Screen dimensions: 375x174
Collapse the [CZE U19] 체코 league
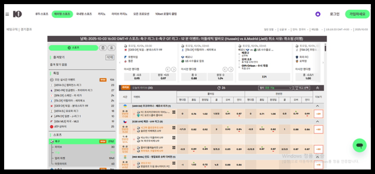coord(318,121)
